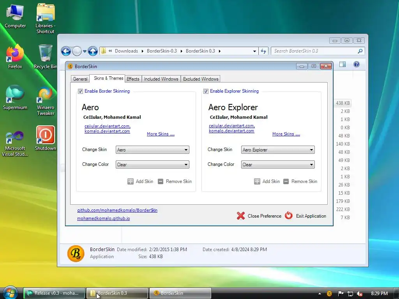Show hidden tray icons arrow
Screen dimensions: 399x299
(x=320, y=294)
